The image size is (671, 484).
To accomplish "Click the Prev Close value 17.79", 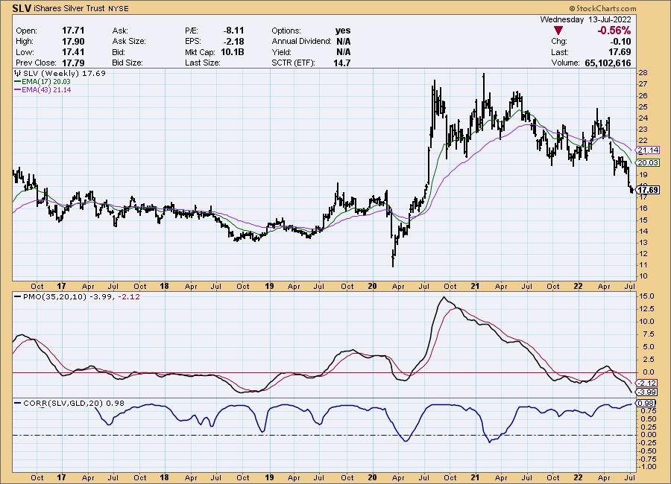I will point(73,63).
